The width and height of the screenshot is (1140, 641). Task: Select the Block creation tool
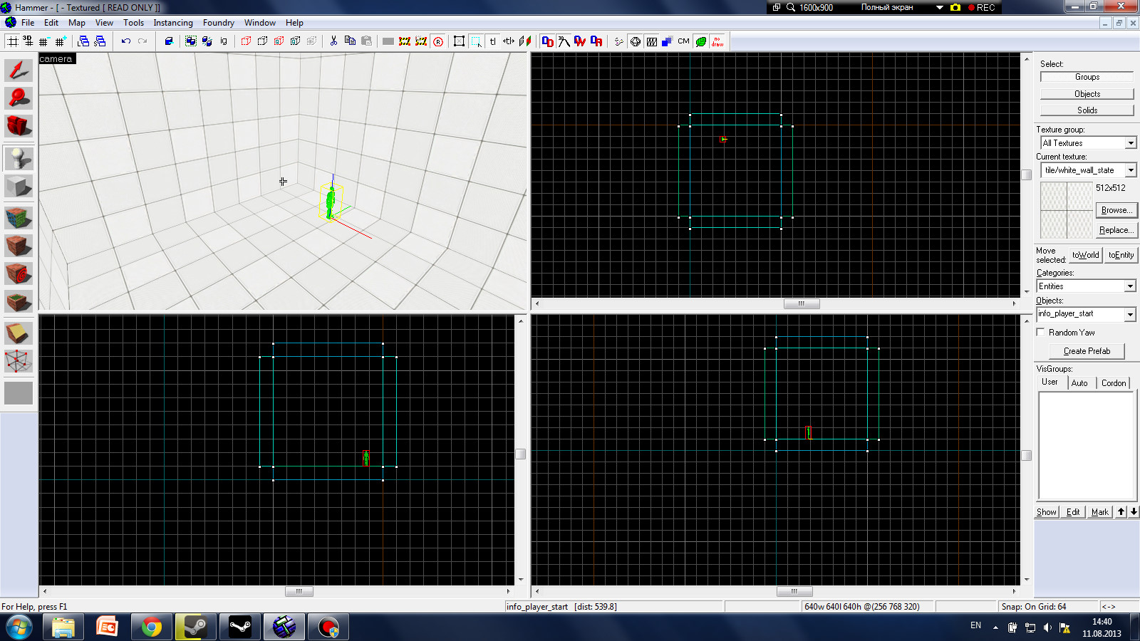pos(19,187)
